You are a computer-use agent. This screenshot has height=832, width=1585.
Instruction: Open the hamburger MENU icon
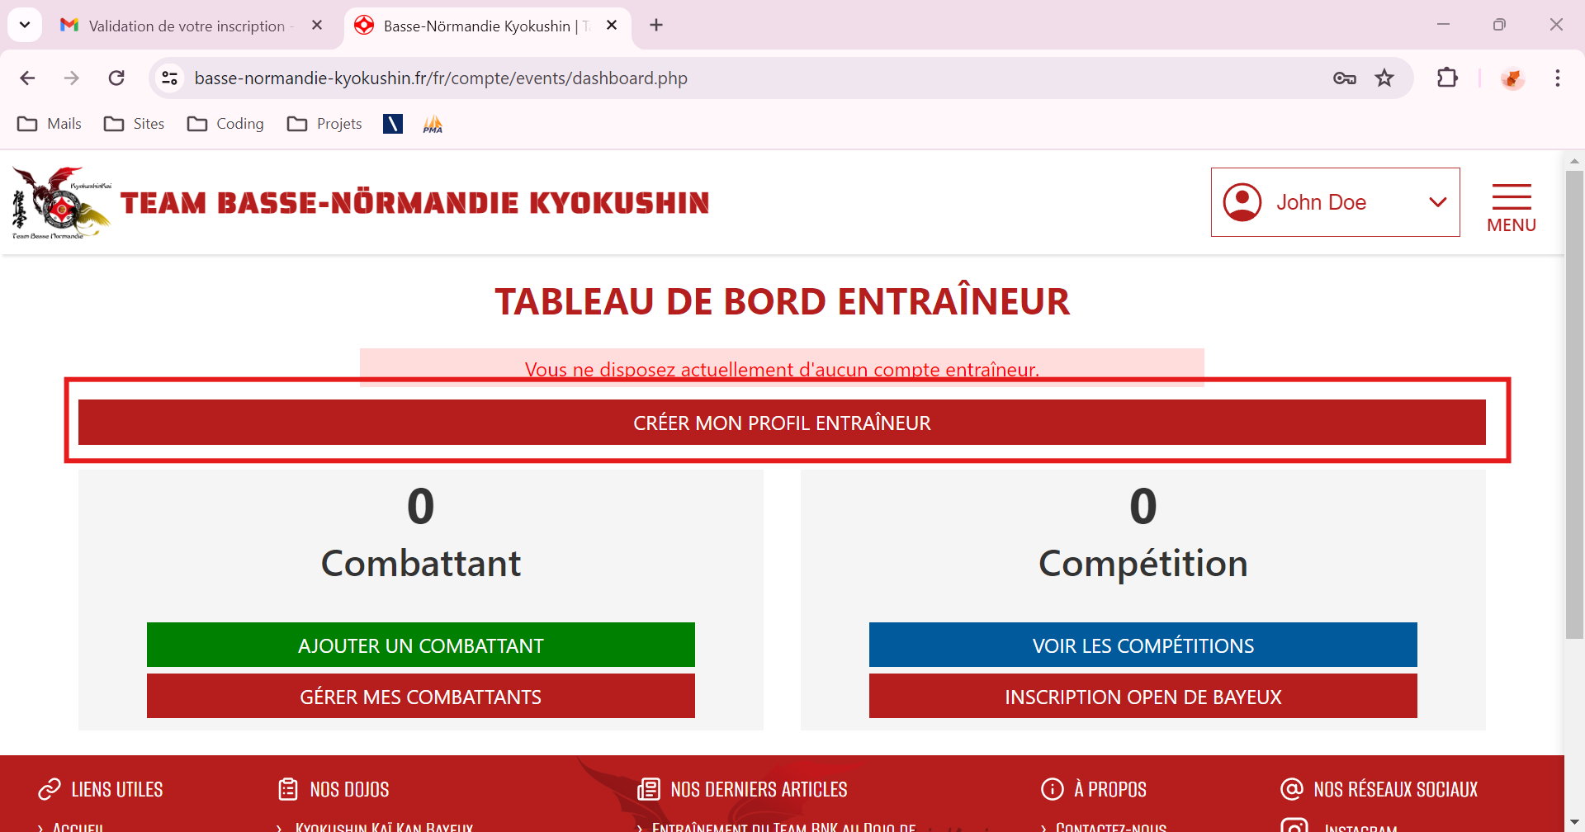tap(1511, 198)
